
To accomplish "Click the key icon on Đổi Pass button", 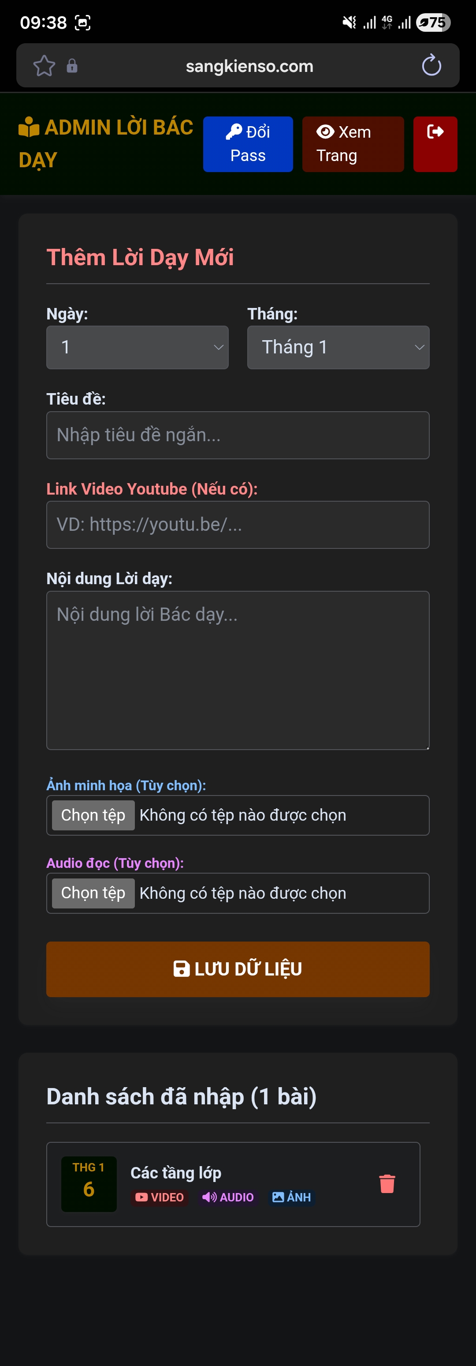I will 234,131.
